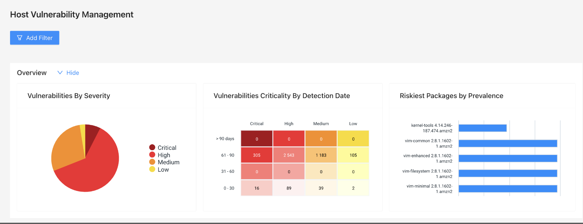Image resolution: width=583 pixels, height=224 pixels.
Task: Click the 61-90 days Critical cell showing 305
Action: click(257, 155)
